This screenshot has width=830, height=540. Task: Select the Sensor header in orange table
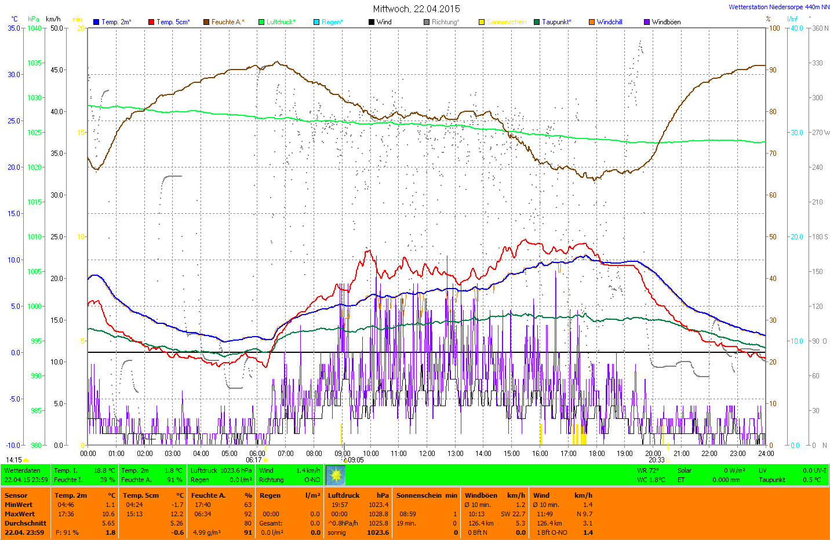point(16,495)
